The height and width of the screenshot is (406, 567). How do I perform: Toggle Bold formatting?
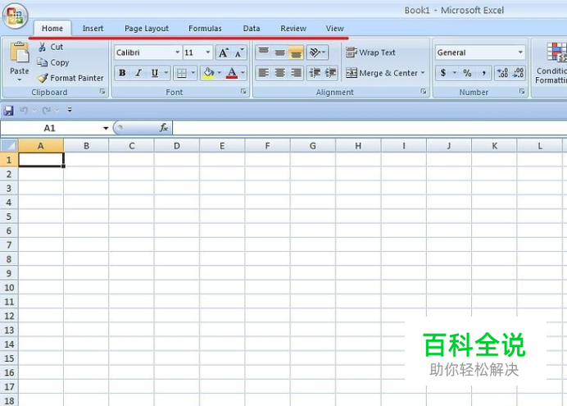[123, 74]
